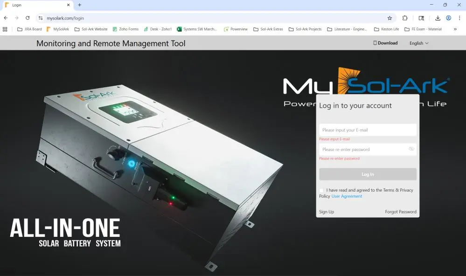
Task: Open the Zoho Forms bookmark
Action: point(126,29)
